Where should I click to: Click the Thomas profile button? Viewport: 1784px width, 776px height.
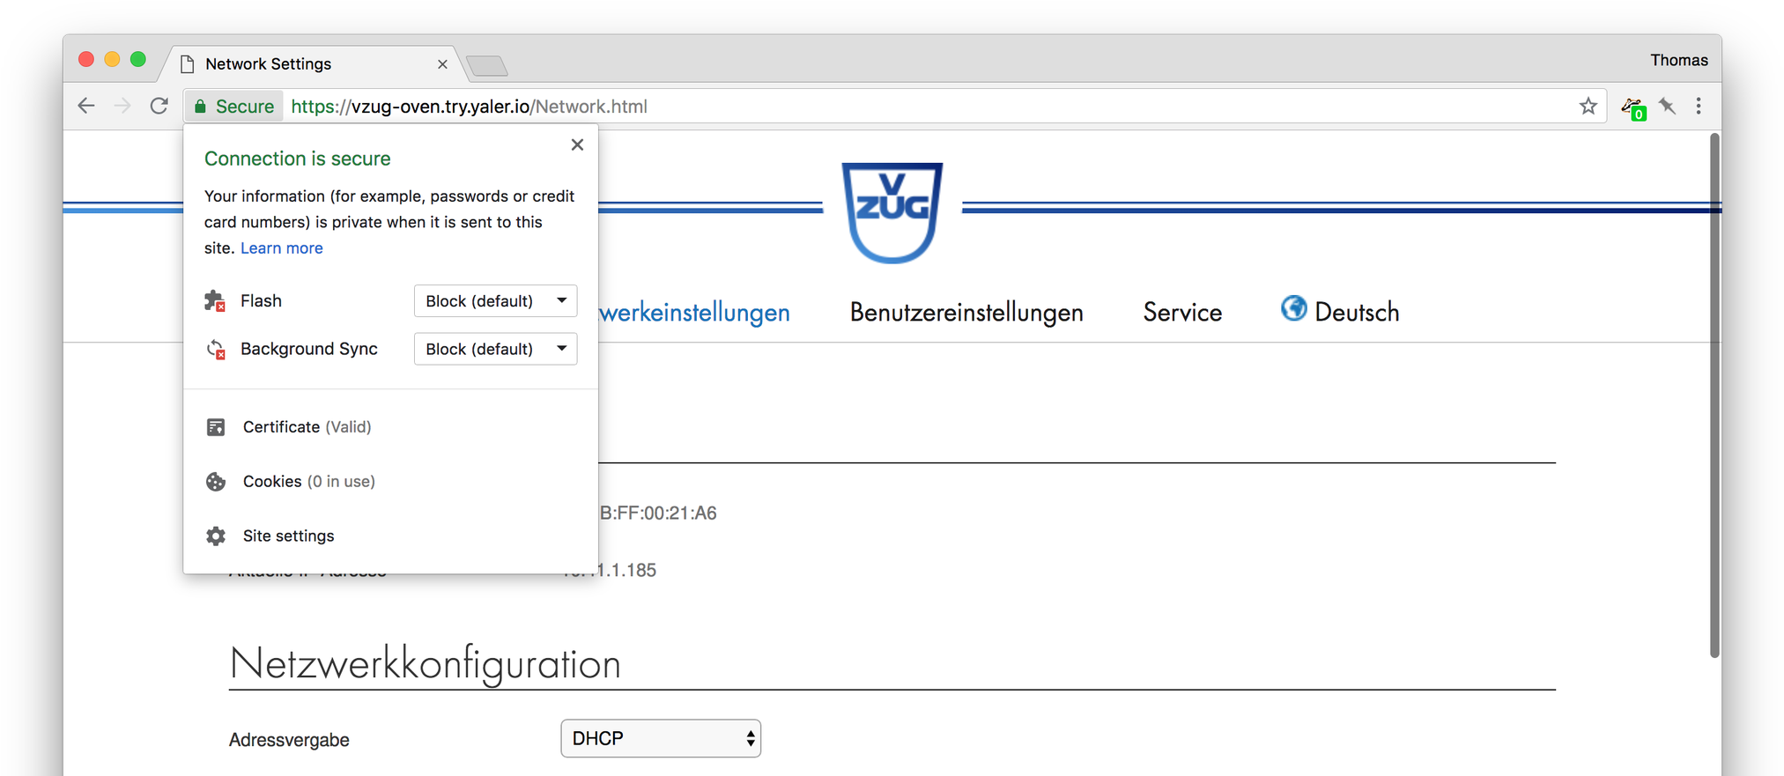point(1678,60)
